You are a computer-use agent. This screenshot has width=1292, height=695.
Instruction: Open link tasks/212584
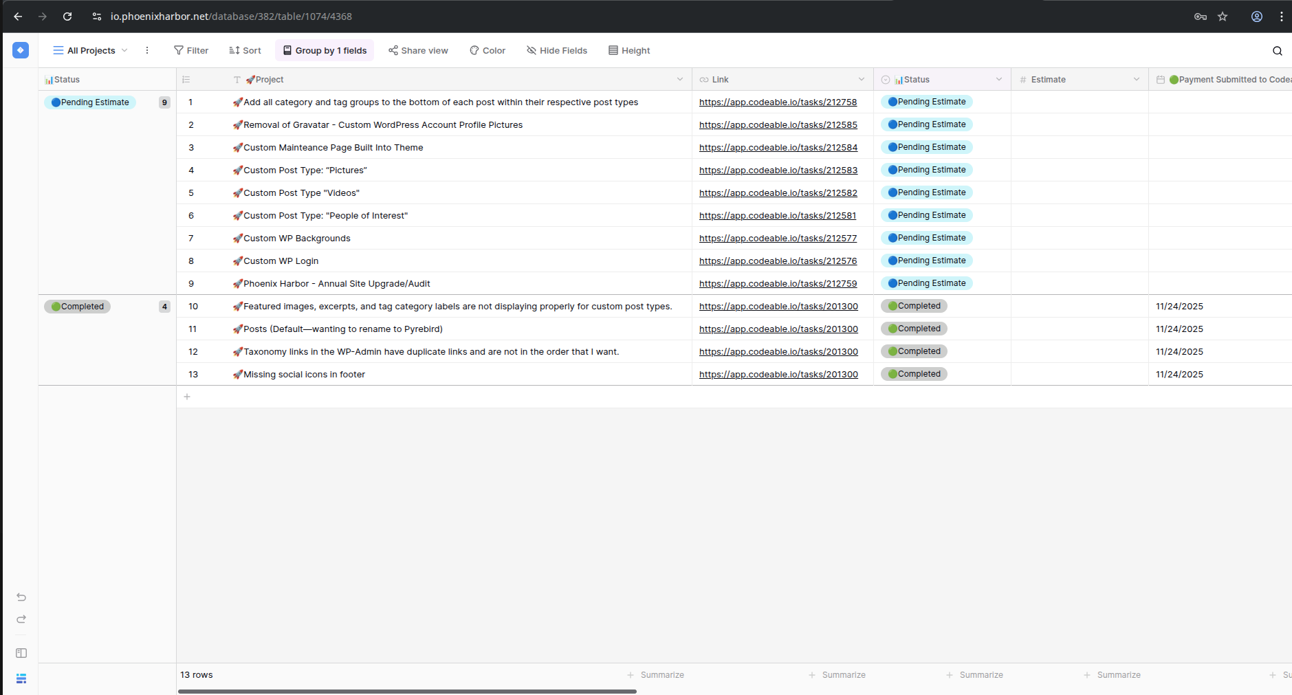pyautogui.click(x=778, y=148)
